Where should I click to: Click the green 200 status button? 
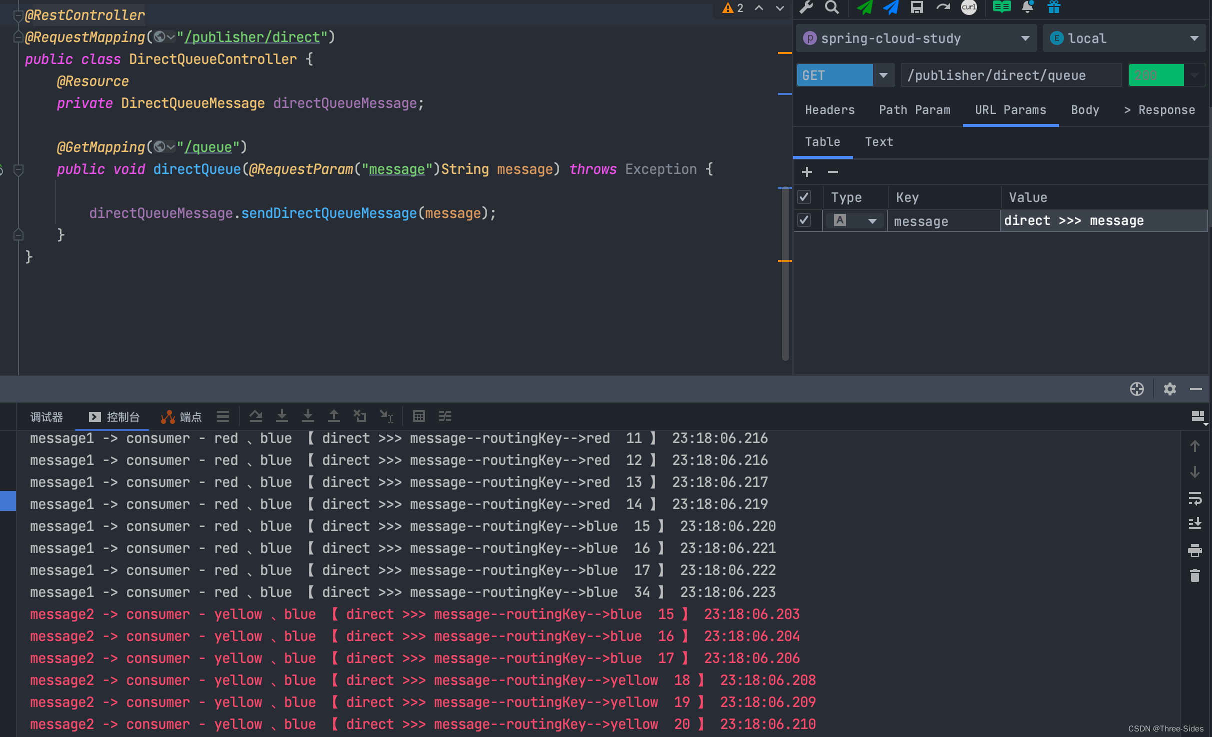1156,75
